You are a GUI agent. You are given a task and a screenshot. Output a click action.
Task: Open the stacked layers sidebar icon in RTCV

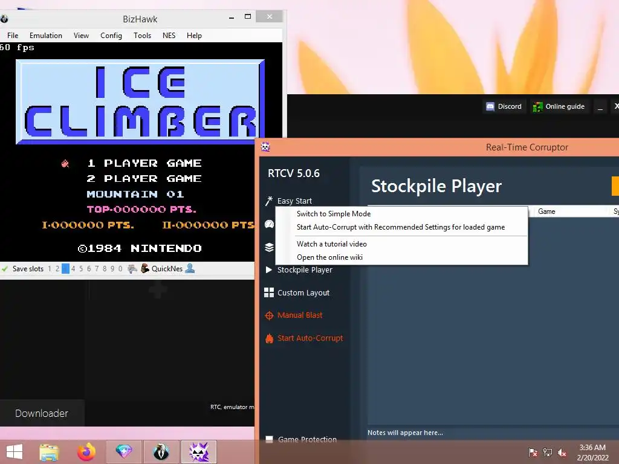tap(269, 247)
